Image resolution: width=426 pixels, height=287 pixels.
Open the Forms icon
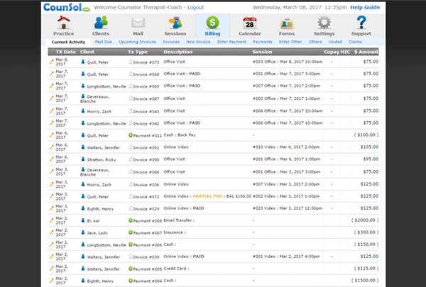pyautogui.click(x=287, y=24)
